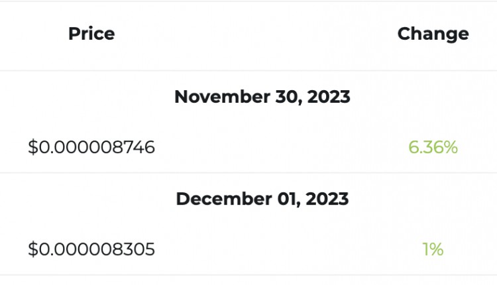Click the $0.000008746 price value

(x=91, y=147)
